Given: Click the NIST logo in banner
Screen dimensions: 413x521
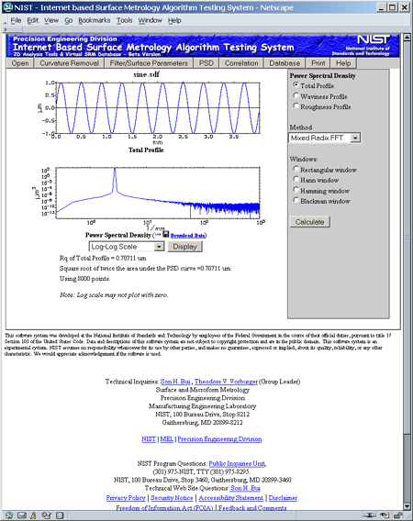Looking at the screenshot, I should point(374,39).
